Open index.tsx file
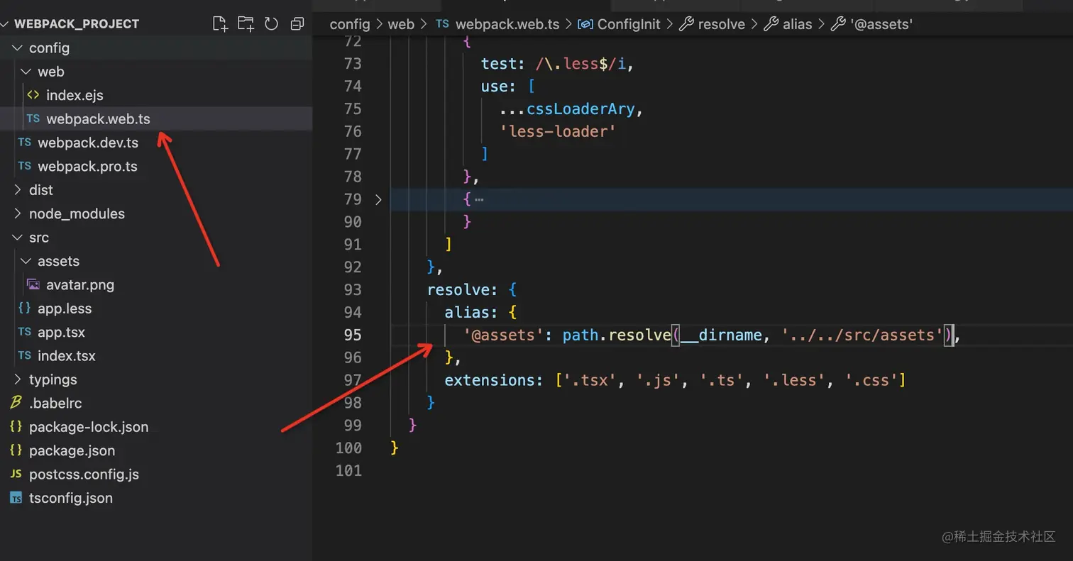Image resolution: width=1073 pixels, height=561 pixels. tap(66, 356)
